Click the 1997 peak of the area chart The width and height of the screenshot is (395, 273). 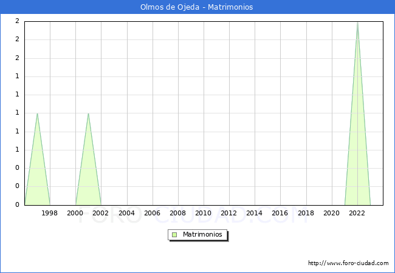37,113
